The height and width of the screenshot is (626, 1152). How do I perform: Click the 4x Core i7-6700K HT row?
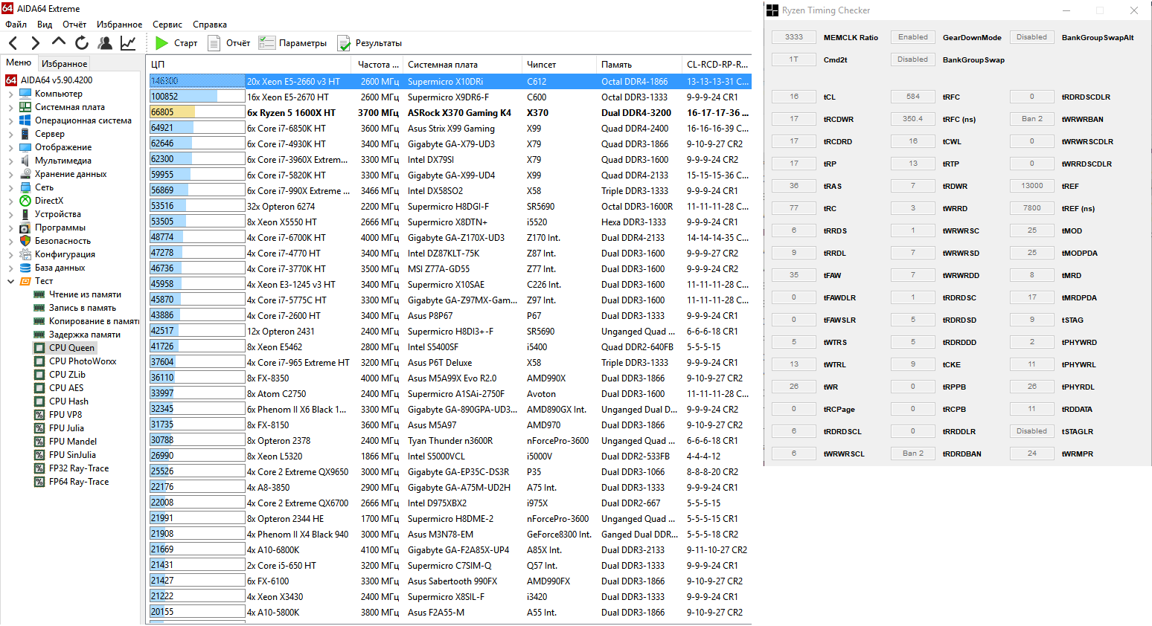click(450, 238)
